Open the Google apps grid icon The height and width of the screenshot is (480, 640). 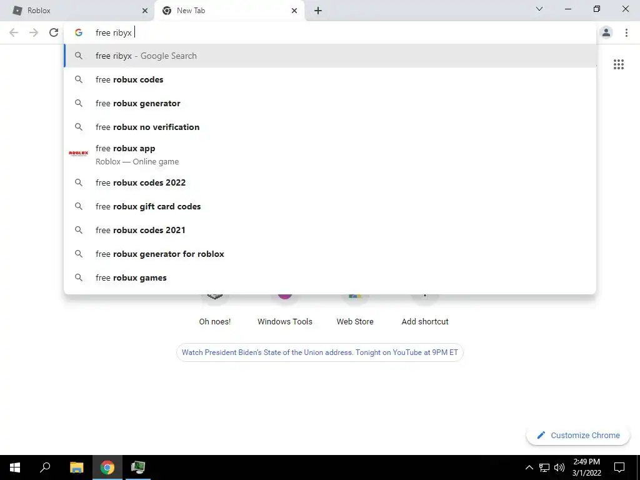tap(618, 64)
